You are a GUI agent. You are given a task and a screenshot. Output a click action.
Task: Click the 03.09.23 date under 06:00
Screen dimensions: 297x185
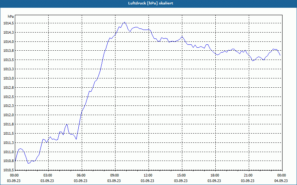[x=81, y=181]
